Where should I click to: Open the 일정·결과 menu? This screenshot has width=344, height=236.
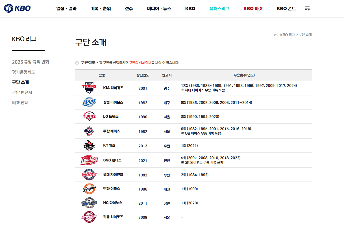point(66,8)
